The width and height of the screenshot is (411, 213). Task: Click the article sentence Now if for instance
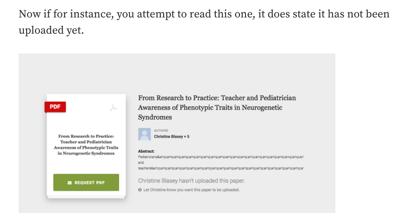click(204, 14)
